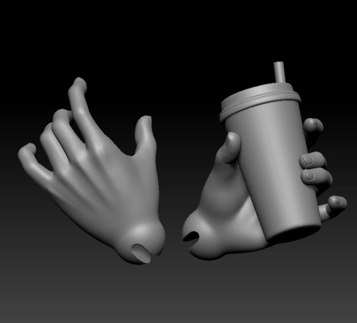357x323 pixels.
Task: Click the lowest fingertip beside the cup
Action: [x=338, y=202]
